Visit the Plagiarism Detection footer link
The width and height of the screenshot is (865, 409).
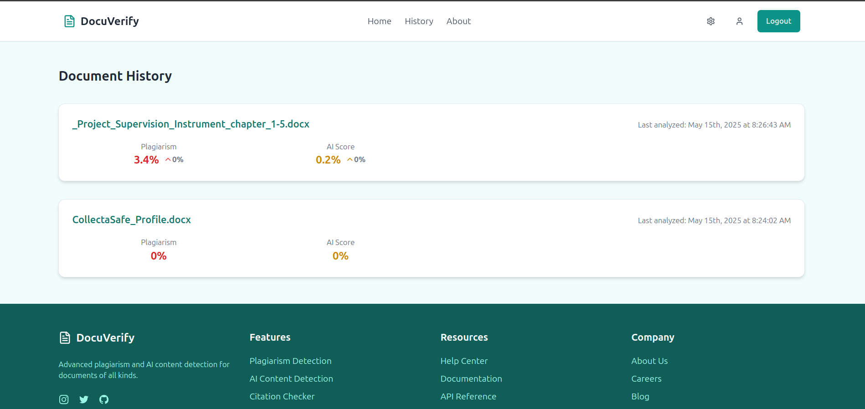click(x=290, y=361)
